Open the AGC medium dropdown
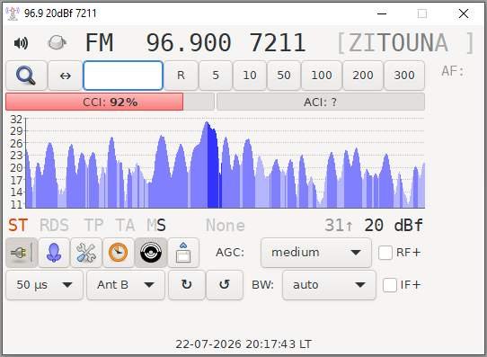The image size is (487, 357). point(316,253)
